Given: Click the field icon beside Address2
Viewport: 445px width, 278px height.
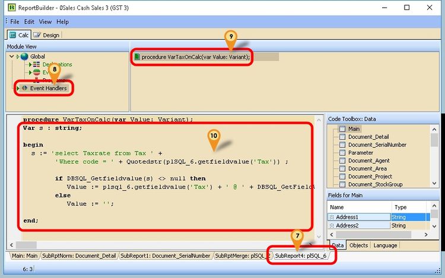Looking at the screenshot, I should click(x=332, y=226).
